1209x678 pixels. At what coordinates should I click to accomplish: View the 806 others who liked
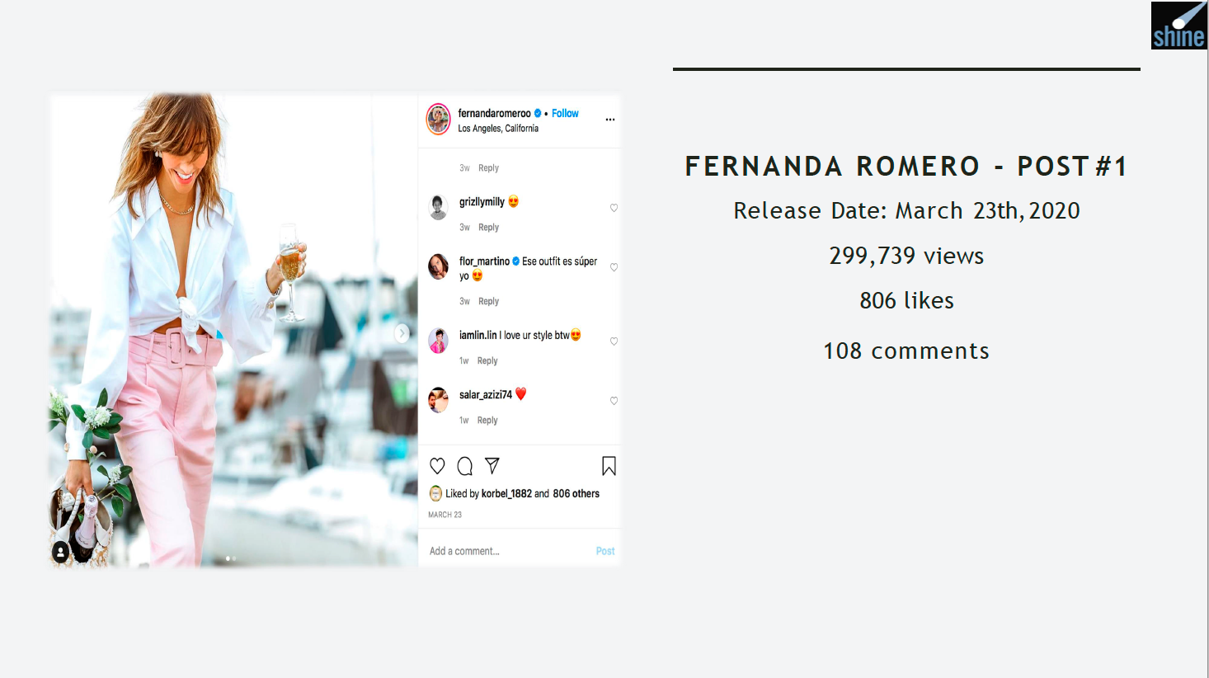576,493
